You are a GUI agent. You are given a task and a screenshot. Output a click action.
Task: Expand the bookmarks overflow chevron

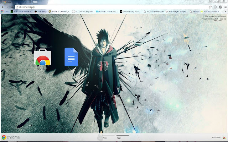point(226,11)
